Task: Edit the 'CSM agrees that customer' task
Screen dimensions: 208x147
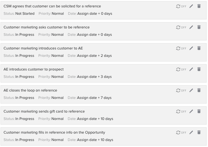Action: point(191,6)
